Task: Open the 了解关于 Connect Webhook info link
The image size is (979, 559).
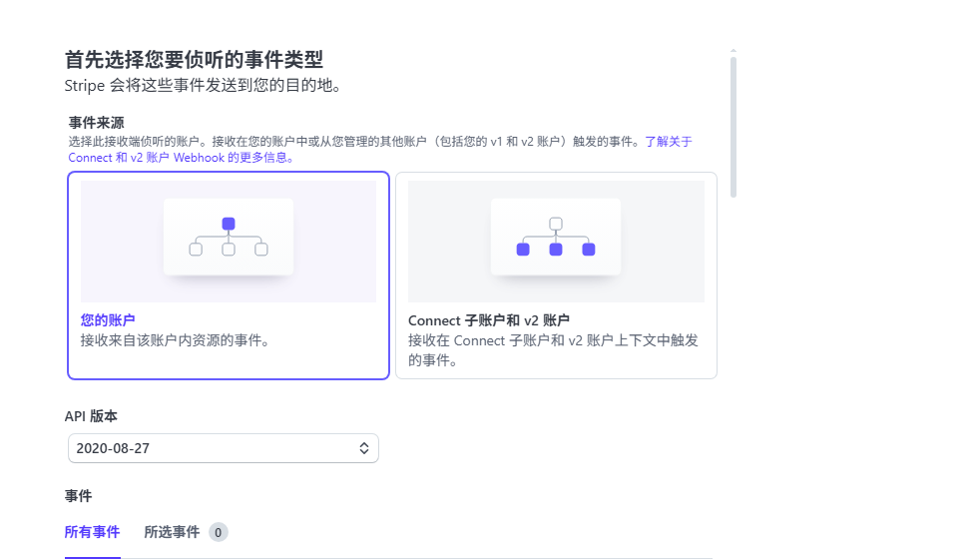Action: (668, 142)
